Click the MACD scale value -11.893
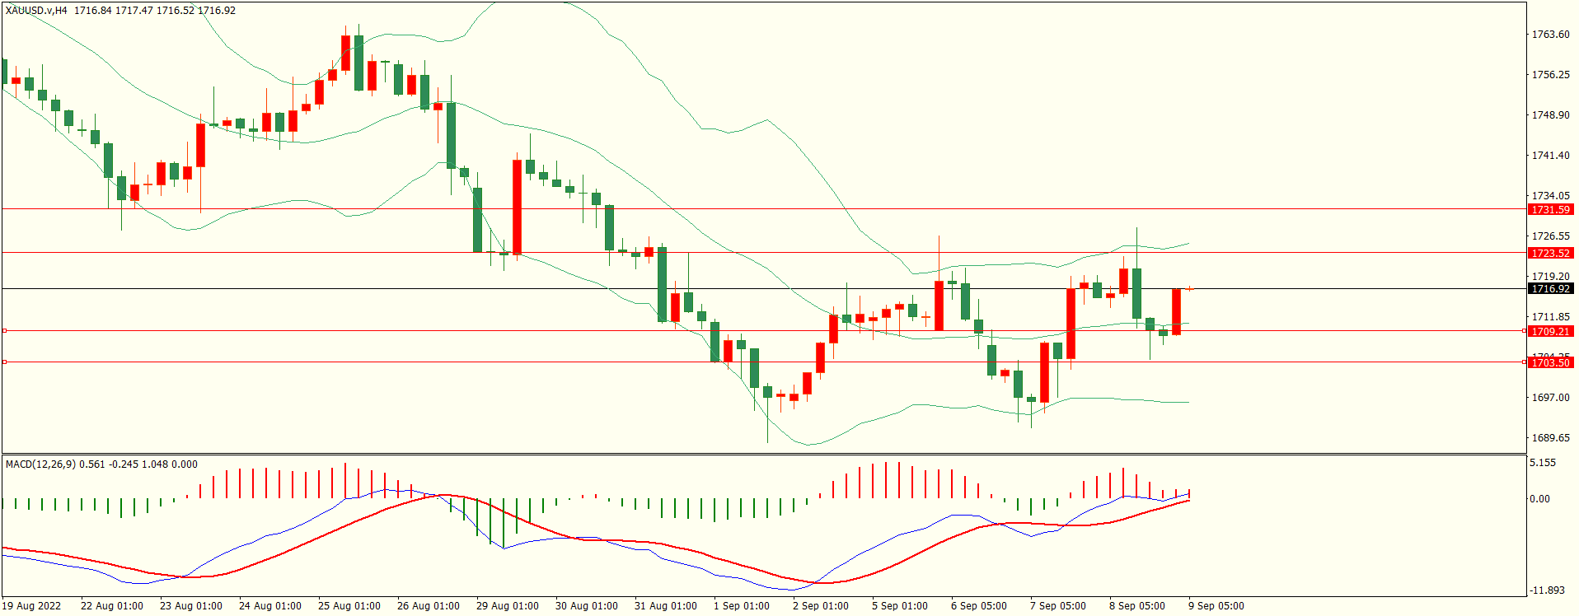 point(1547,590)
